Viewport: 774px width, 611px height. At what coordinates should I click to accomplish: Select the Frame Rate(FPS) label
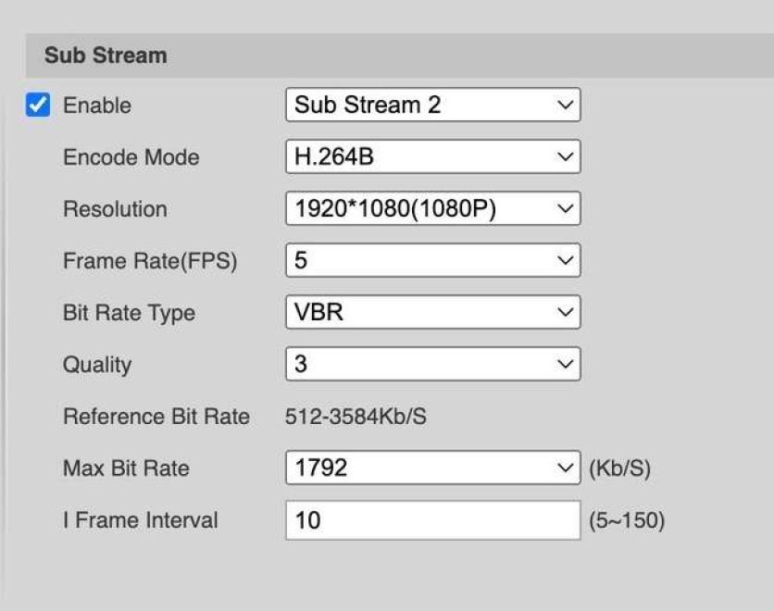point(150,261)
